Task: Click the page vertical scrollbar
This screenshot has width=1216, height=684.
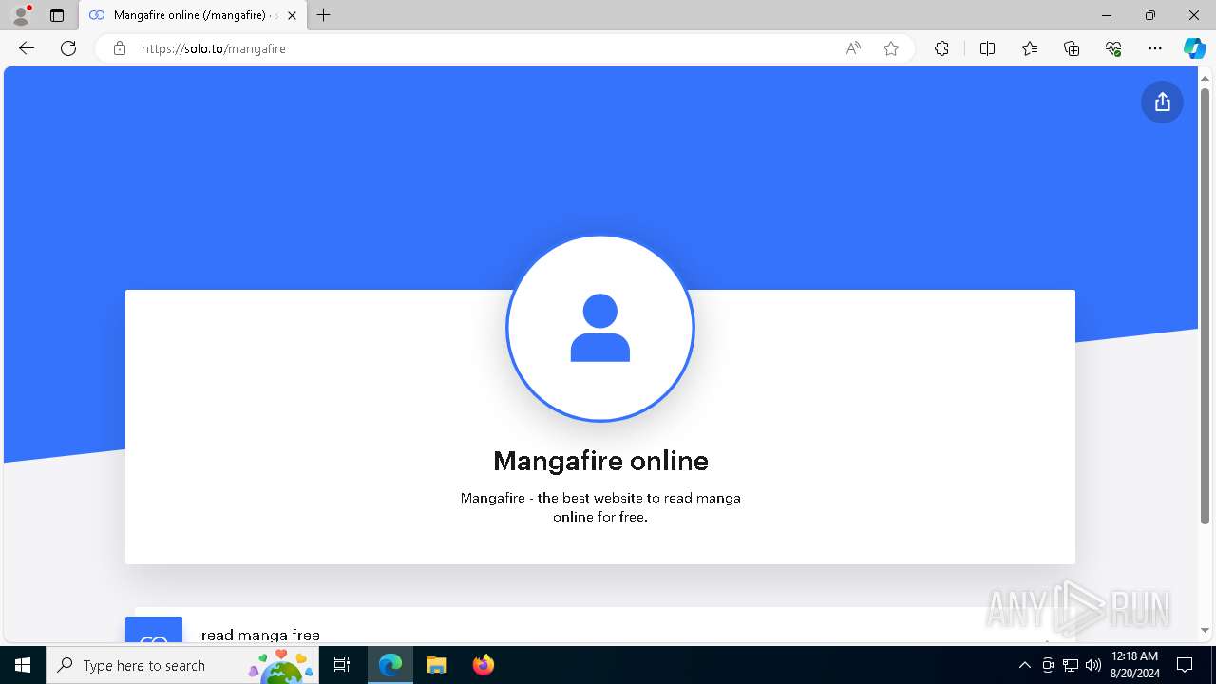Action: point(1205,306)
